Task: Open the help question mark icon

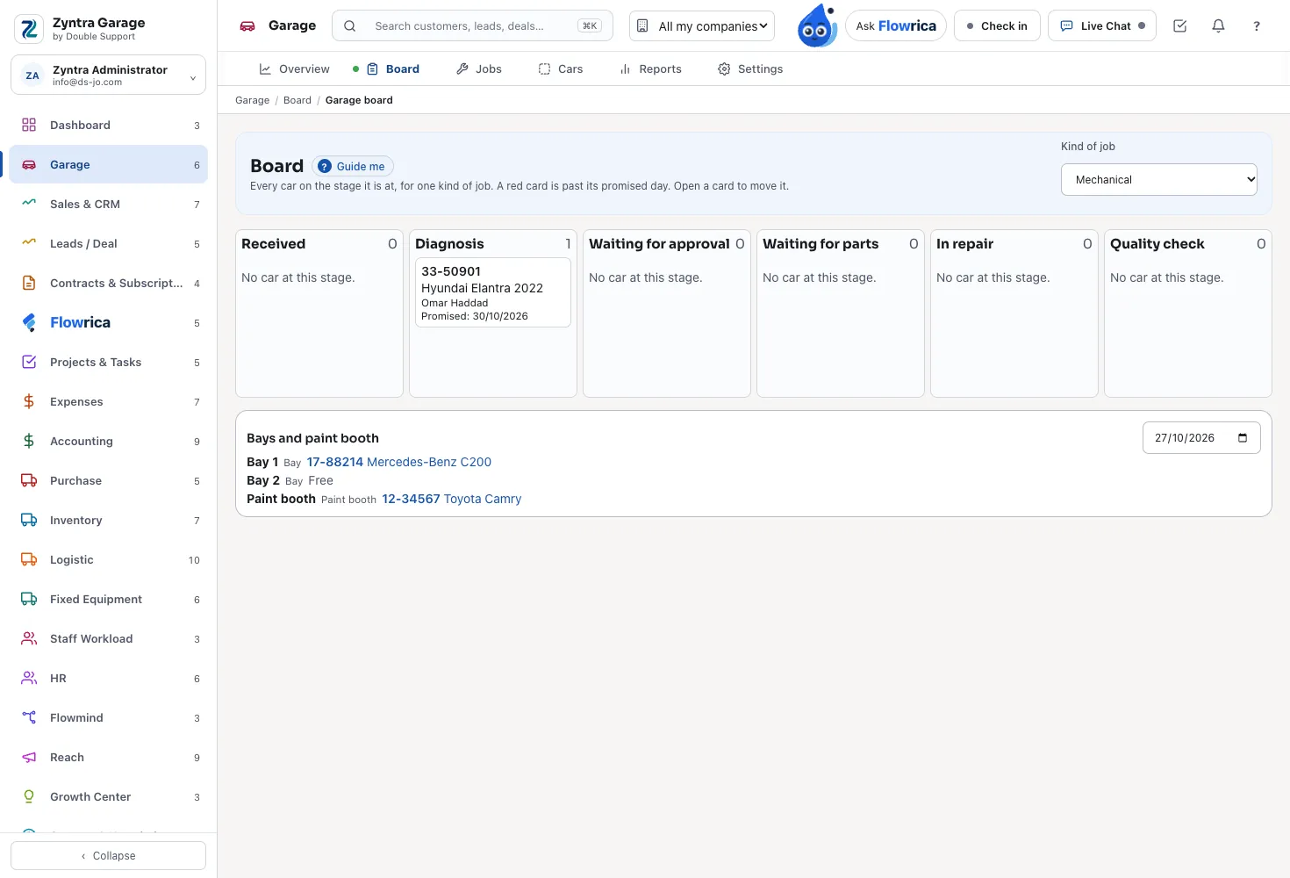Action: (1257, 26)
